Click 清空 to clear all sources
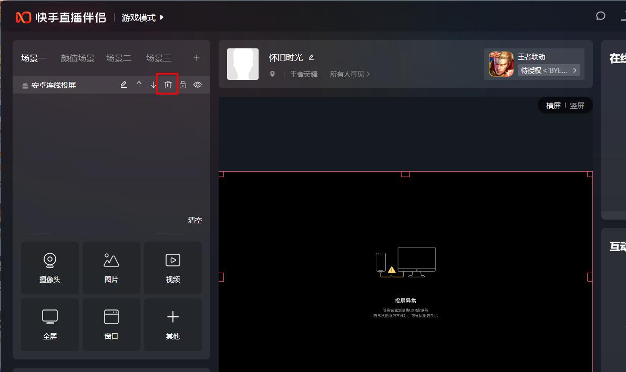626x372 pixels. click(195, 220)
